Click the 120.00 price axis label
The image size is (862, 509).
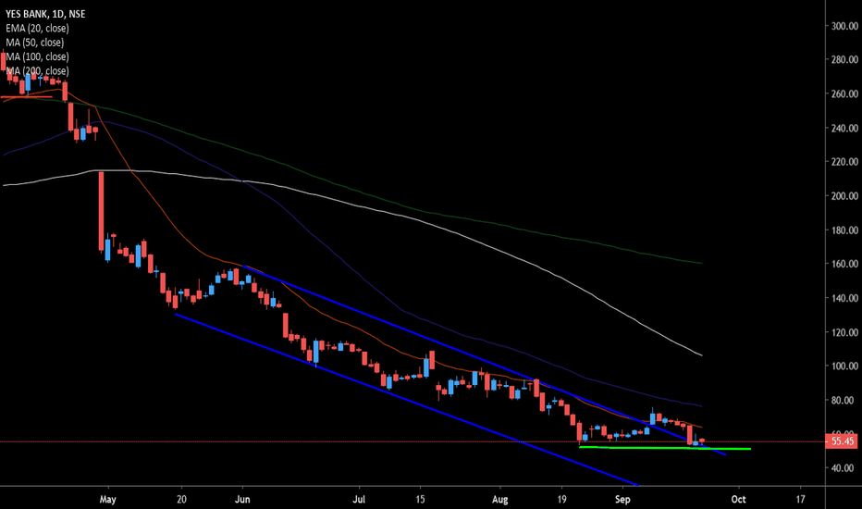(844, 332)
